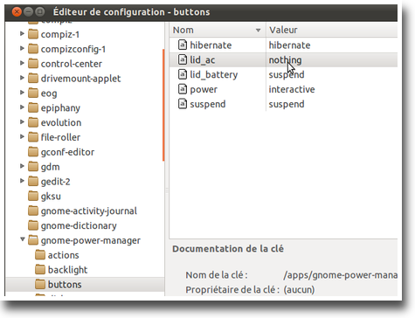Click the file-roller folder icon
Screen dimensions: 415x318
pyautogui.click(x=33, y=137)
